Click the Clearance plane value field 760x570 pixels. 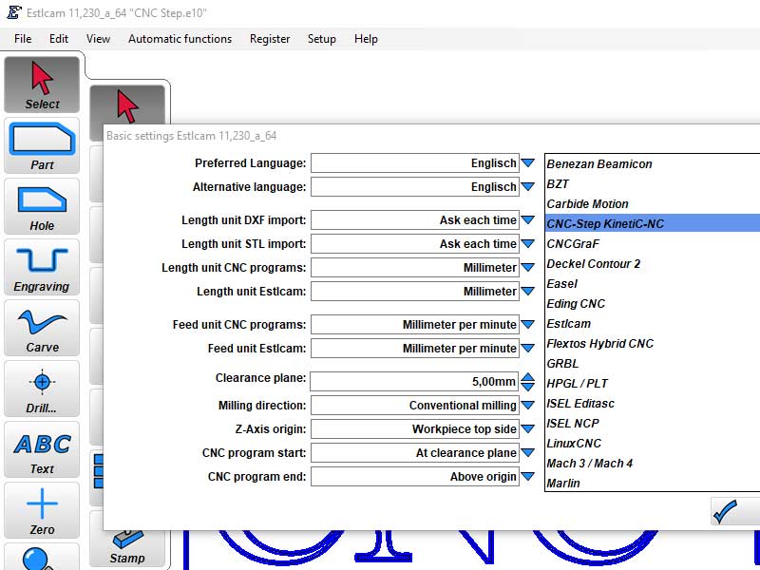pyautogui.click(x=414, y=382)
